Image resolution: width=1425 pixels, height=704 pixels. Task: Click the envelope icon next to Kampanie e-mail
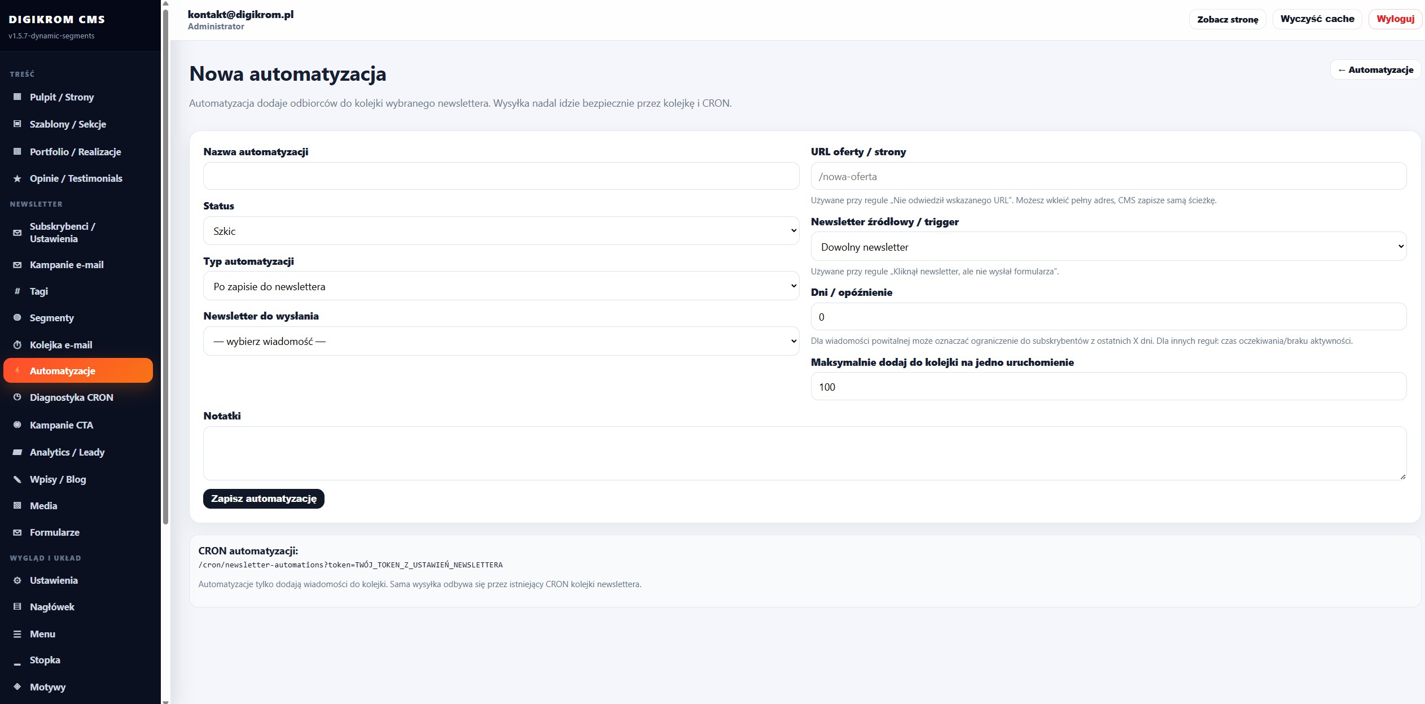tap(17, 265)
